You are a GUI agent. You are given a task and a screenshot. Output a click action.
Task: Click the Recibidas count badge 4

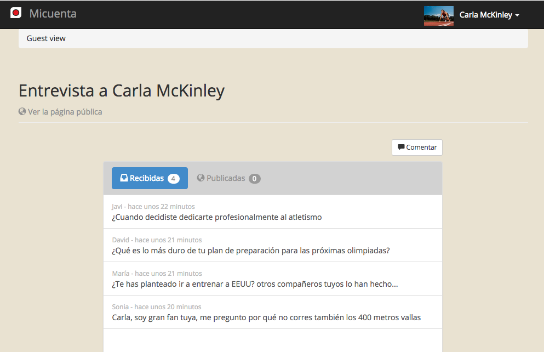point(174,178)
